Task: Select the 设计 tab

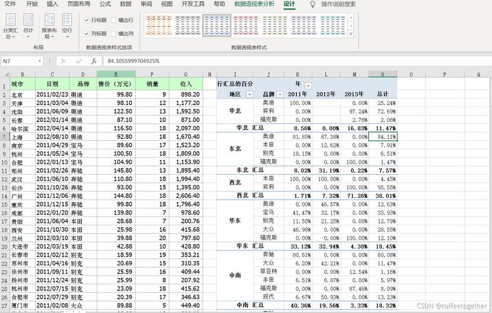Action: coord(289,4)
